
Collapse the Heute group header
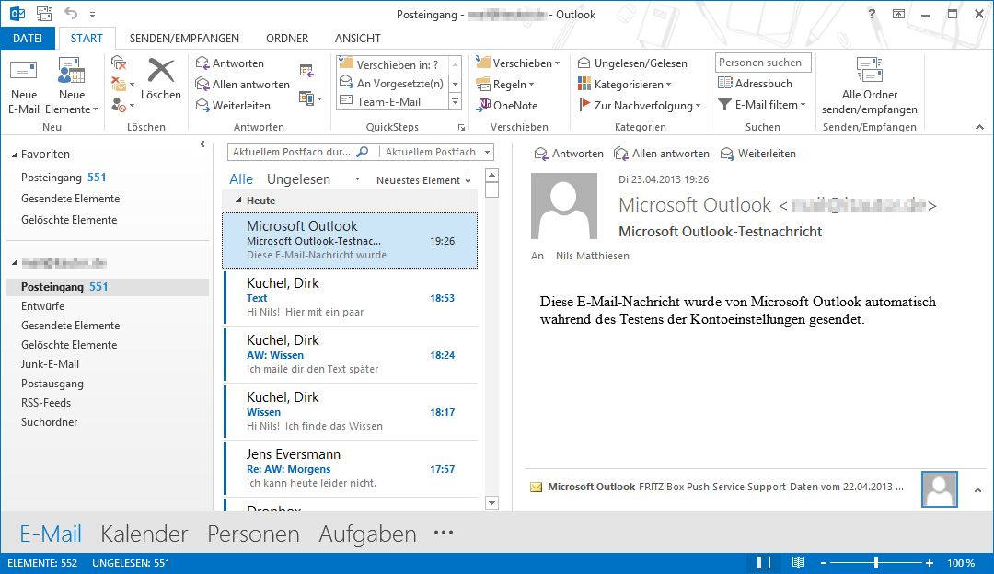[x=239, y=201]
